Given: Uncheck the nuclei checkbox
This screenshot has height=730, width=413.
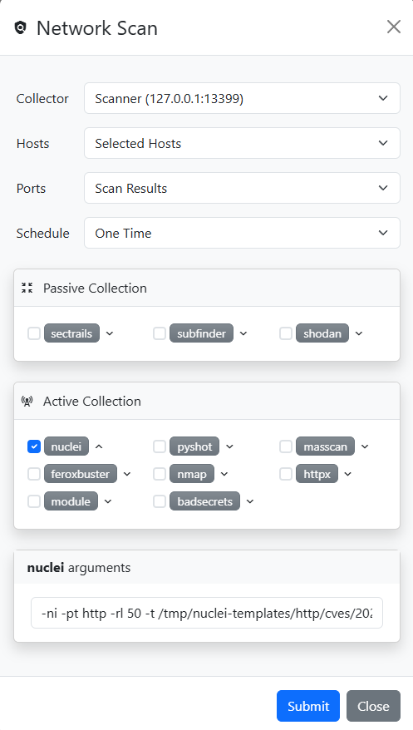Looking at the screenshot, I should pos(34,446).
